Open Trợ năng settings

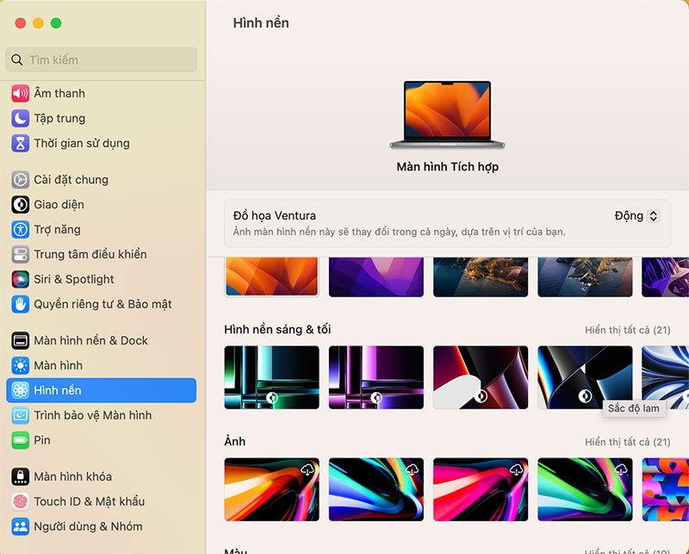(x=101, y=229)
